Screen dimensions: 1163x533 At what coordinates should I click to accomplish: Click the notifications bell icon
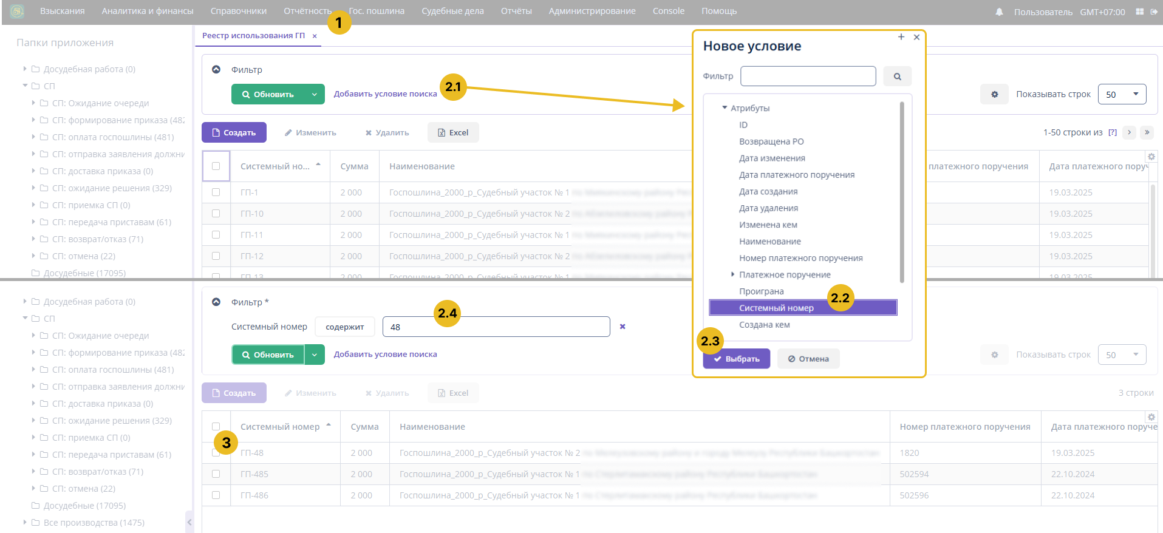click(999, 12)
